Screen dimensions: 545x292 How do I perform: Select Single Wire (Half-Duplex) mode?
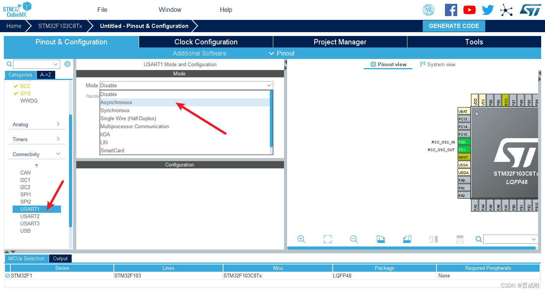point(185,118)
